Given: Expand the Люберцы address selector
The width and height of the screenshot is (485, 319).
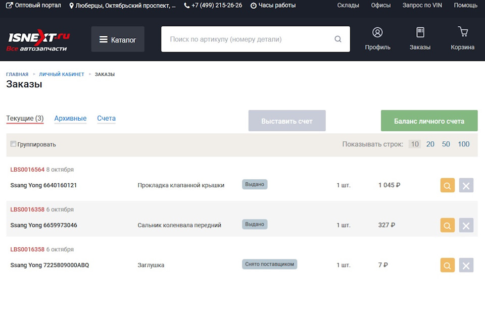Looking at the screenshot, I should pos(122,6).
